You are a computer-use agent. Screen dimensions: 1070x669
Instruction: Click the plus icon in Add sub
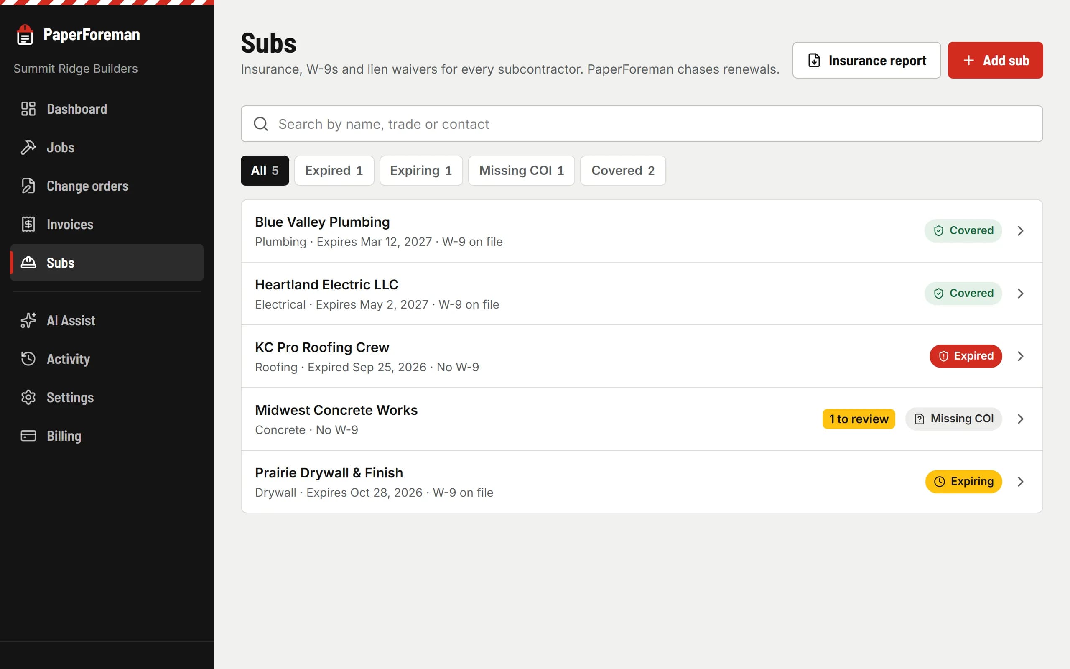click(968, 60)
